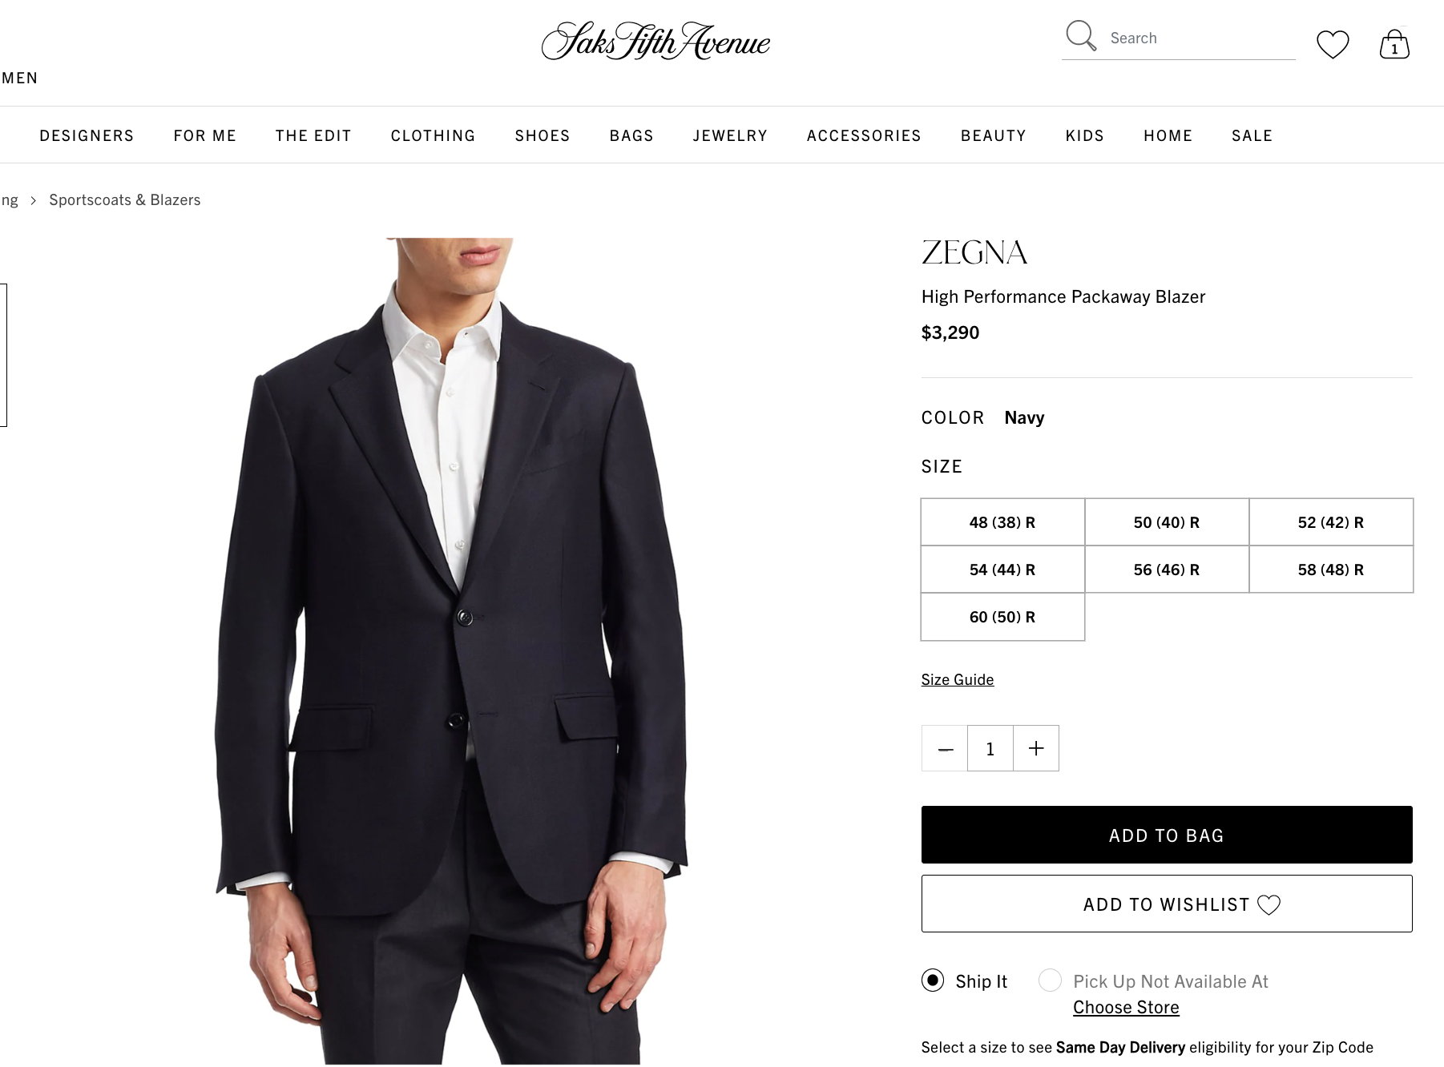Click the Choose Store link
This screenshot has width=1444, height=1067.
click(x=1126, y=1007)
